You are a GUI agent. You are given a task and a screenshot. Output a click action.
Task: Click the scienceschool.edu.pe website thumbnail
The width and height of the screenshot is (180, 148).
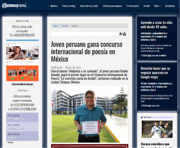22,62
